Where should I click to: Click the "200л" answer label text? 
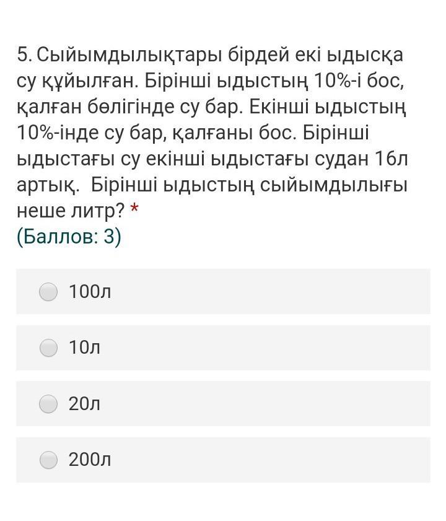[90, 460]
